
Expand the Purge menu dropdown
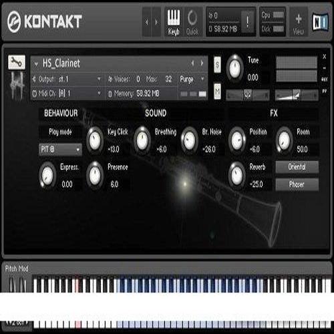[x=192, y=79]
